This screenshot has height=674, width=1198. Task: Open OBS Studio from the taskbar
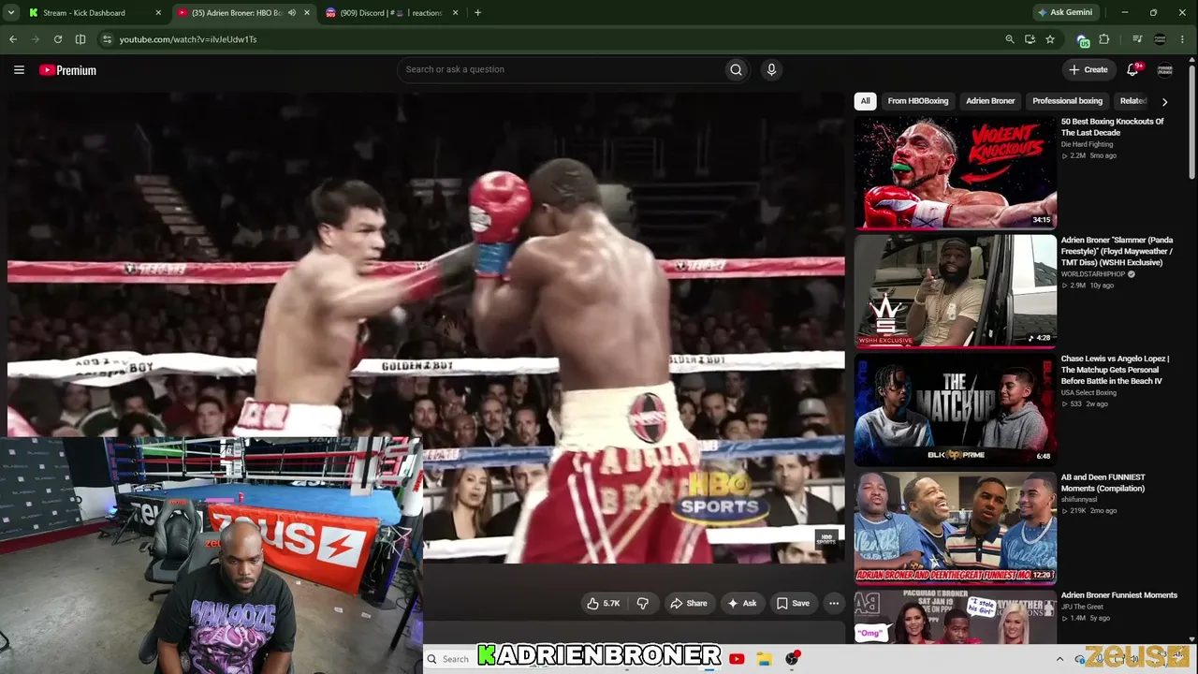click(792, 659)
